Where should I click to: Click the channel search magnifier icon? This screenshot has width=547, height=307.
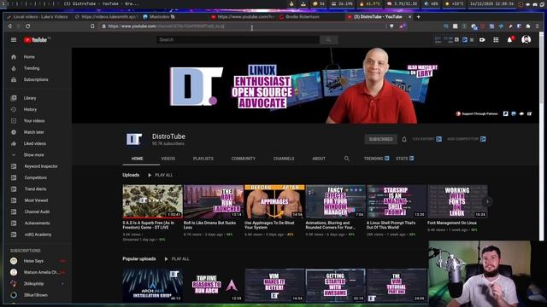point(346,159)
